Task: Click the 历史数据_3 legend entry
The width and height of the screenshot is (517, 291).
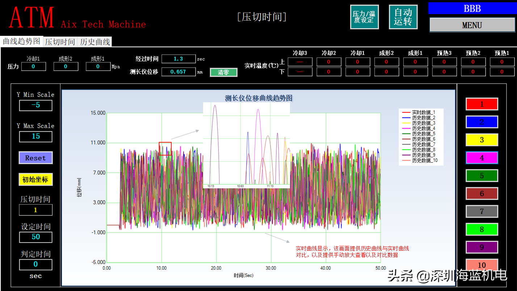Action: (419, 123)
